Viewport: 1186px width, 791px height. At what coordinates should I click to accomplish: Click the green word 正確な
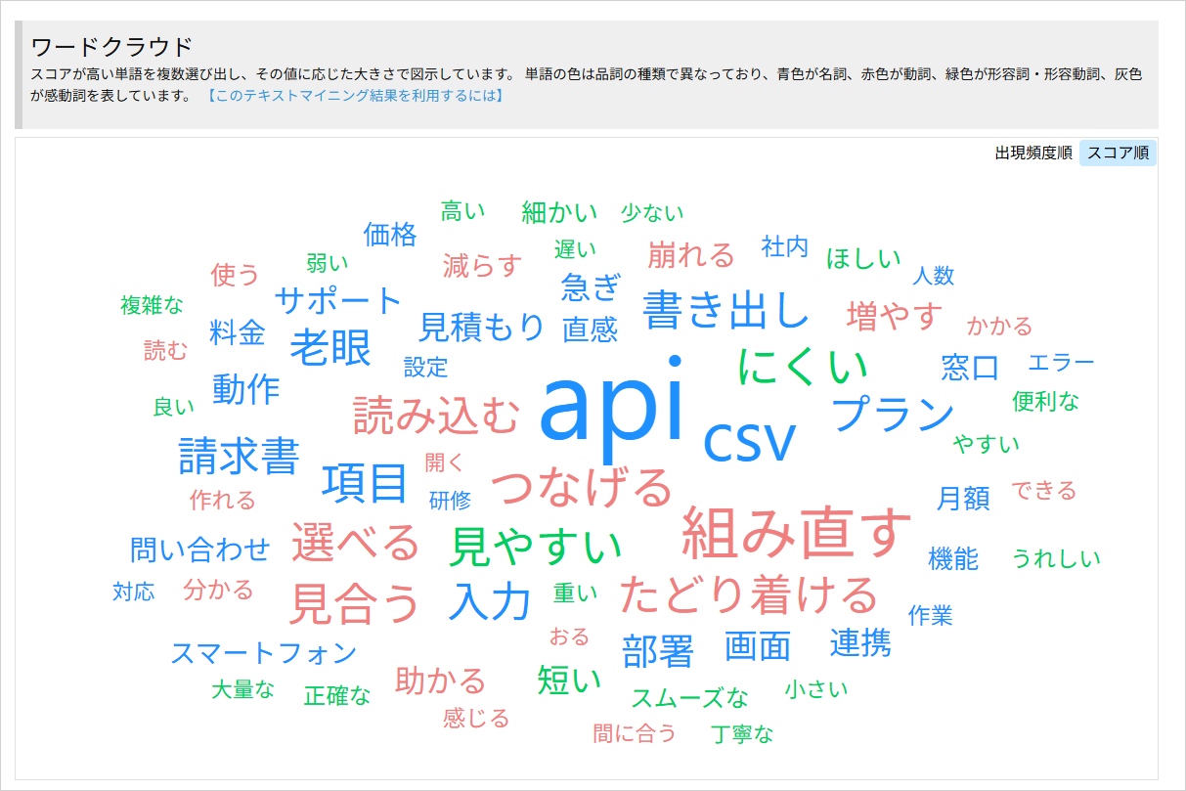coord(337,696)
